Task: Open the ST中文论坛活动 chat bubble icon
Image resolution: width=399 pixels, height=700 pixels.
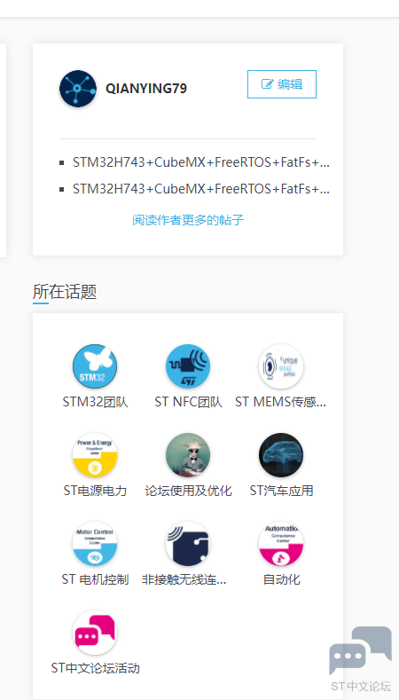Action: [x=95, y=633]
